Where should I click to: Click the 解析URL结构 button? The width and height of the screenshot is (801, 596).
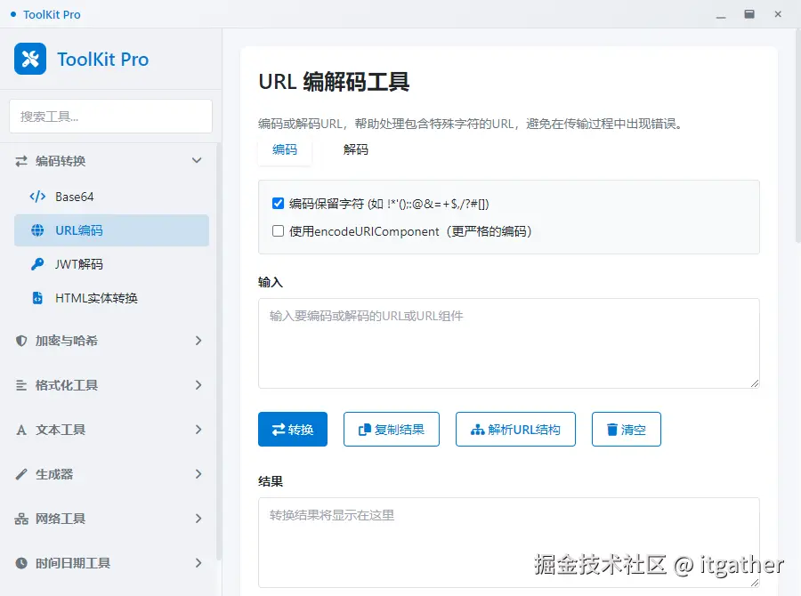(515, 429)
